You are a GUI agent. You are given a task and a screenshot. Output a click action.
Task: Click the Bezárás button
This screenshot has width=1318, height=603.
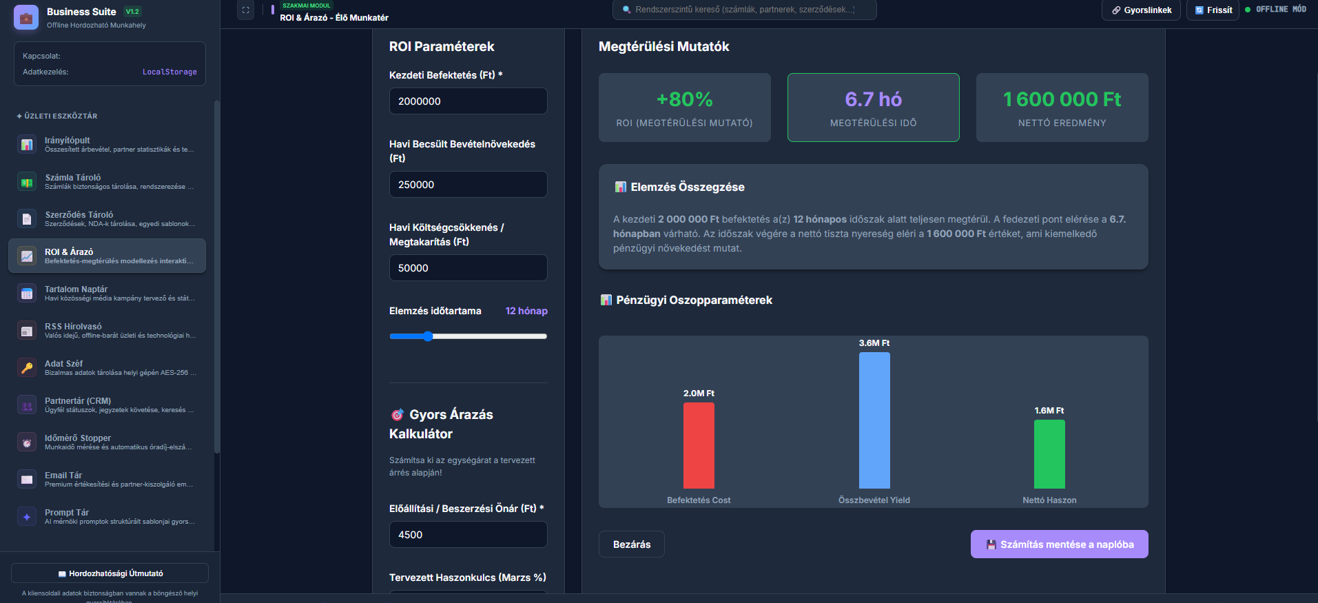[x=632, y=544]
